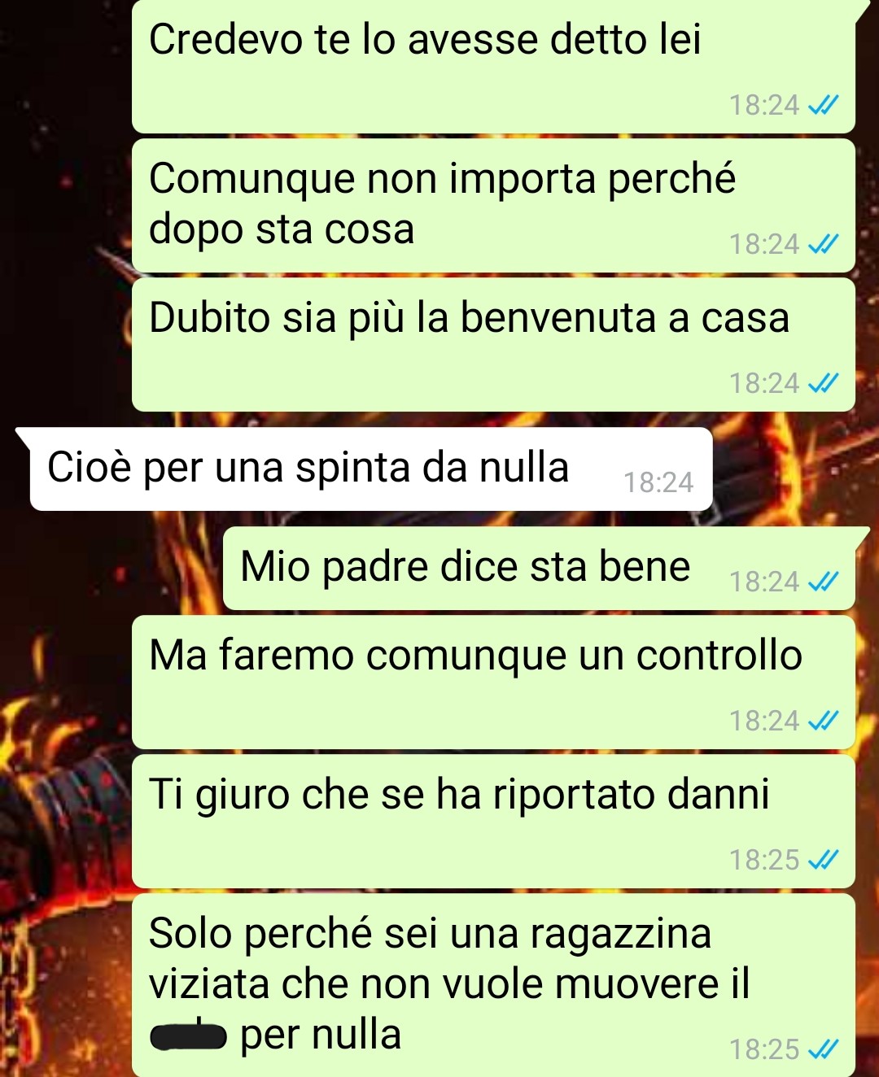Tap the fiery chat wallpaper left of the bubbles
The width and height of the screenshot is (879, 1077).
tap(63, 732)
